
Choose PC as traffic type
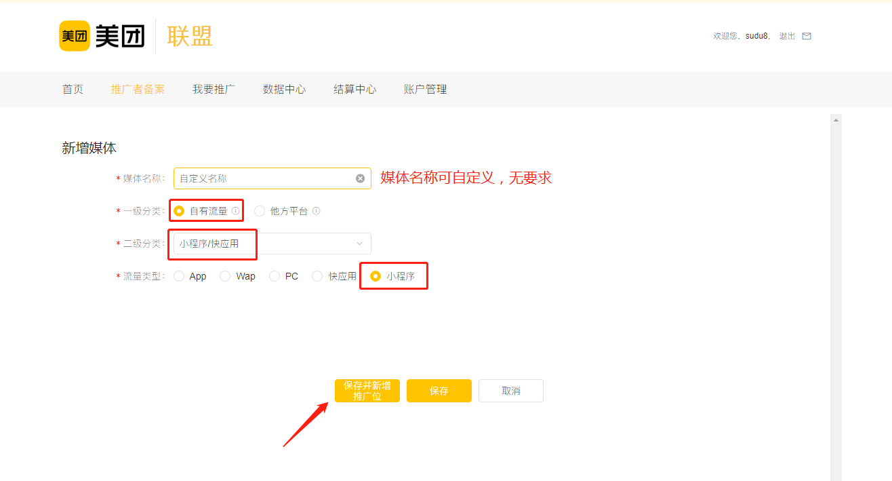(275, 276)
